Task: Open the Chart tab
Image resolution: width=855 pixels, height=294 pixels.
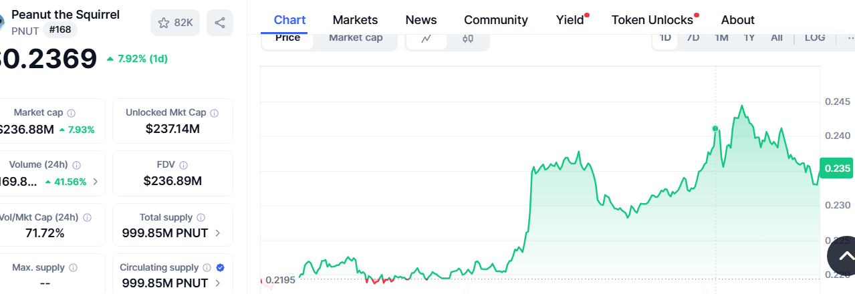Action: 290,20
